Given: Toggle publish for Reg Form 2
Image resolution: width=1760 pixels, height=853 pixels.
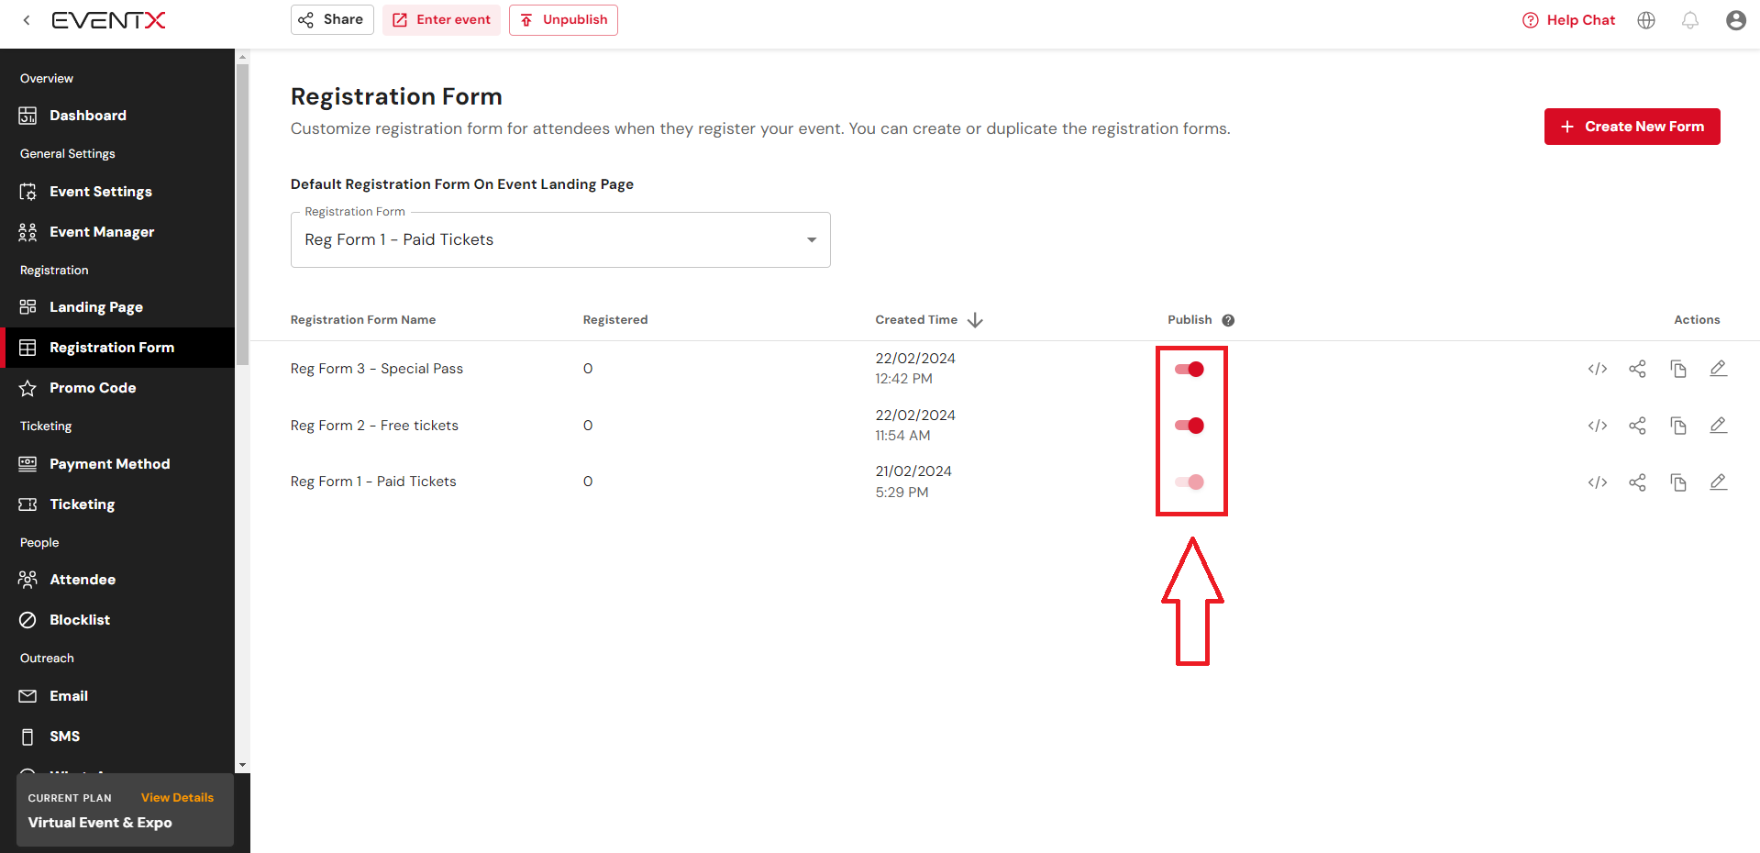Looking at the screenshot, I should click(x=1190, y=426).
